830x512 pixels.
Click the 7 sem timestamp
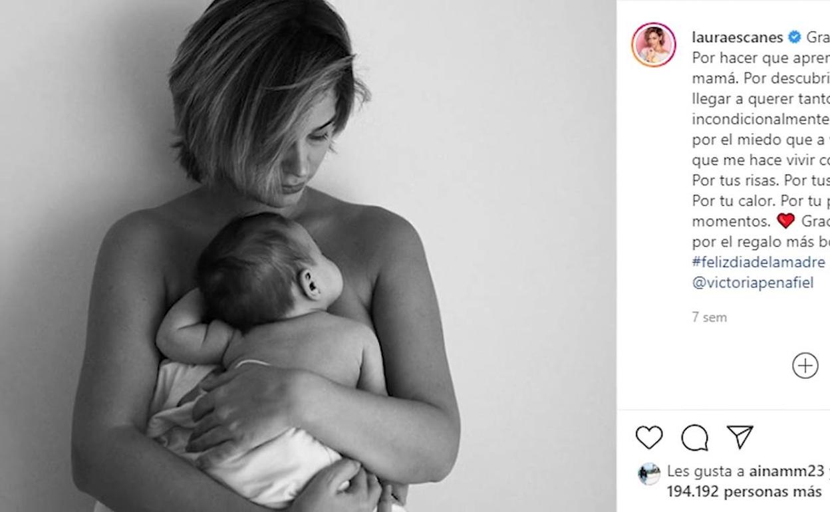point(710,317)
